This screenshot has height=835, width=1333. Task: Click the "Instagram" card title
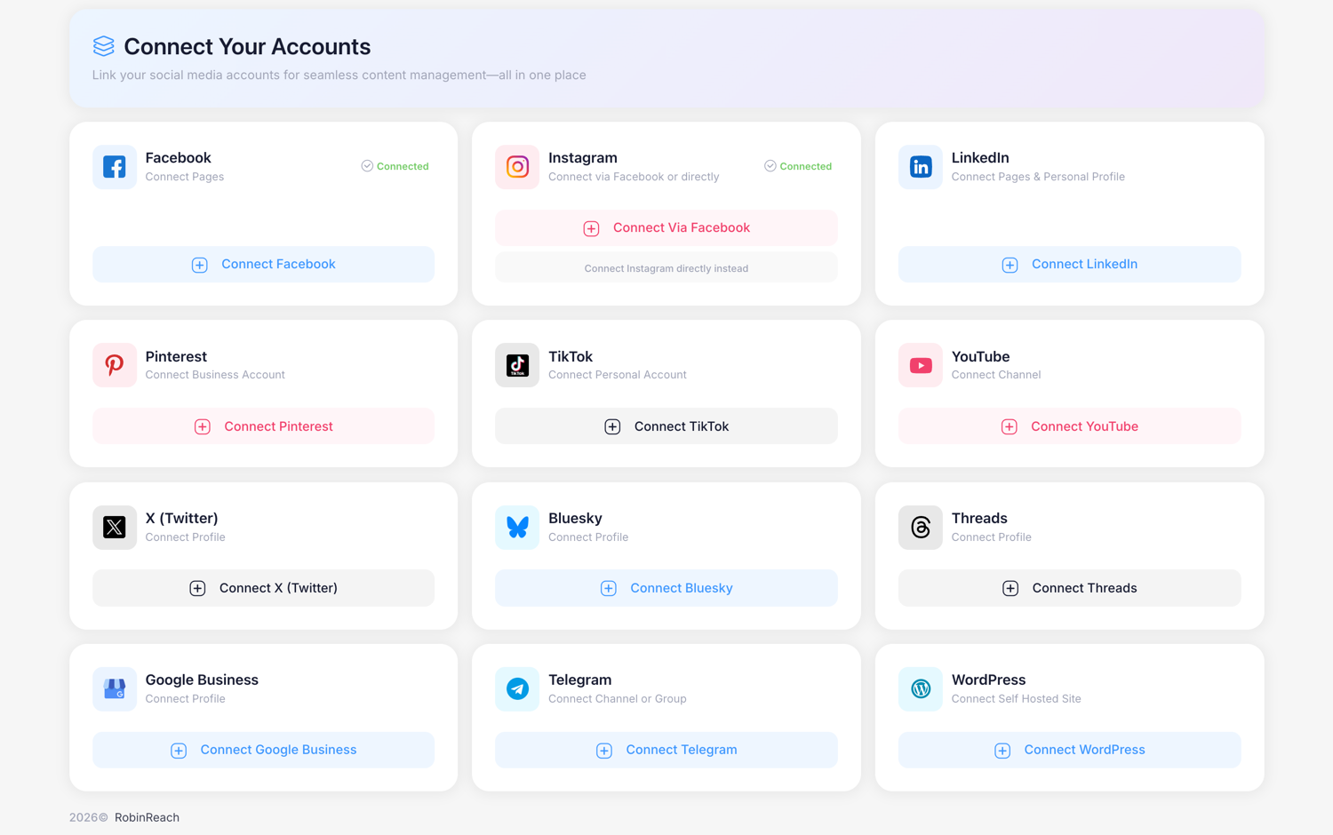click(583, 158)
